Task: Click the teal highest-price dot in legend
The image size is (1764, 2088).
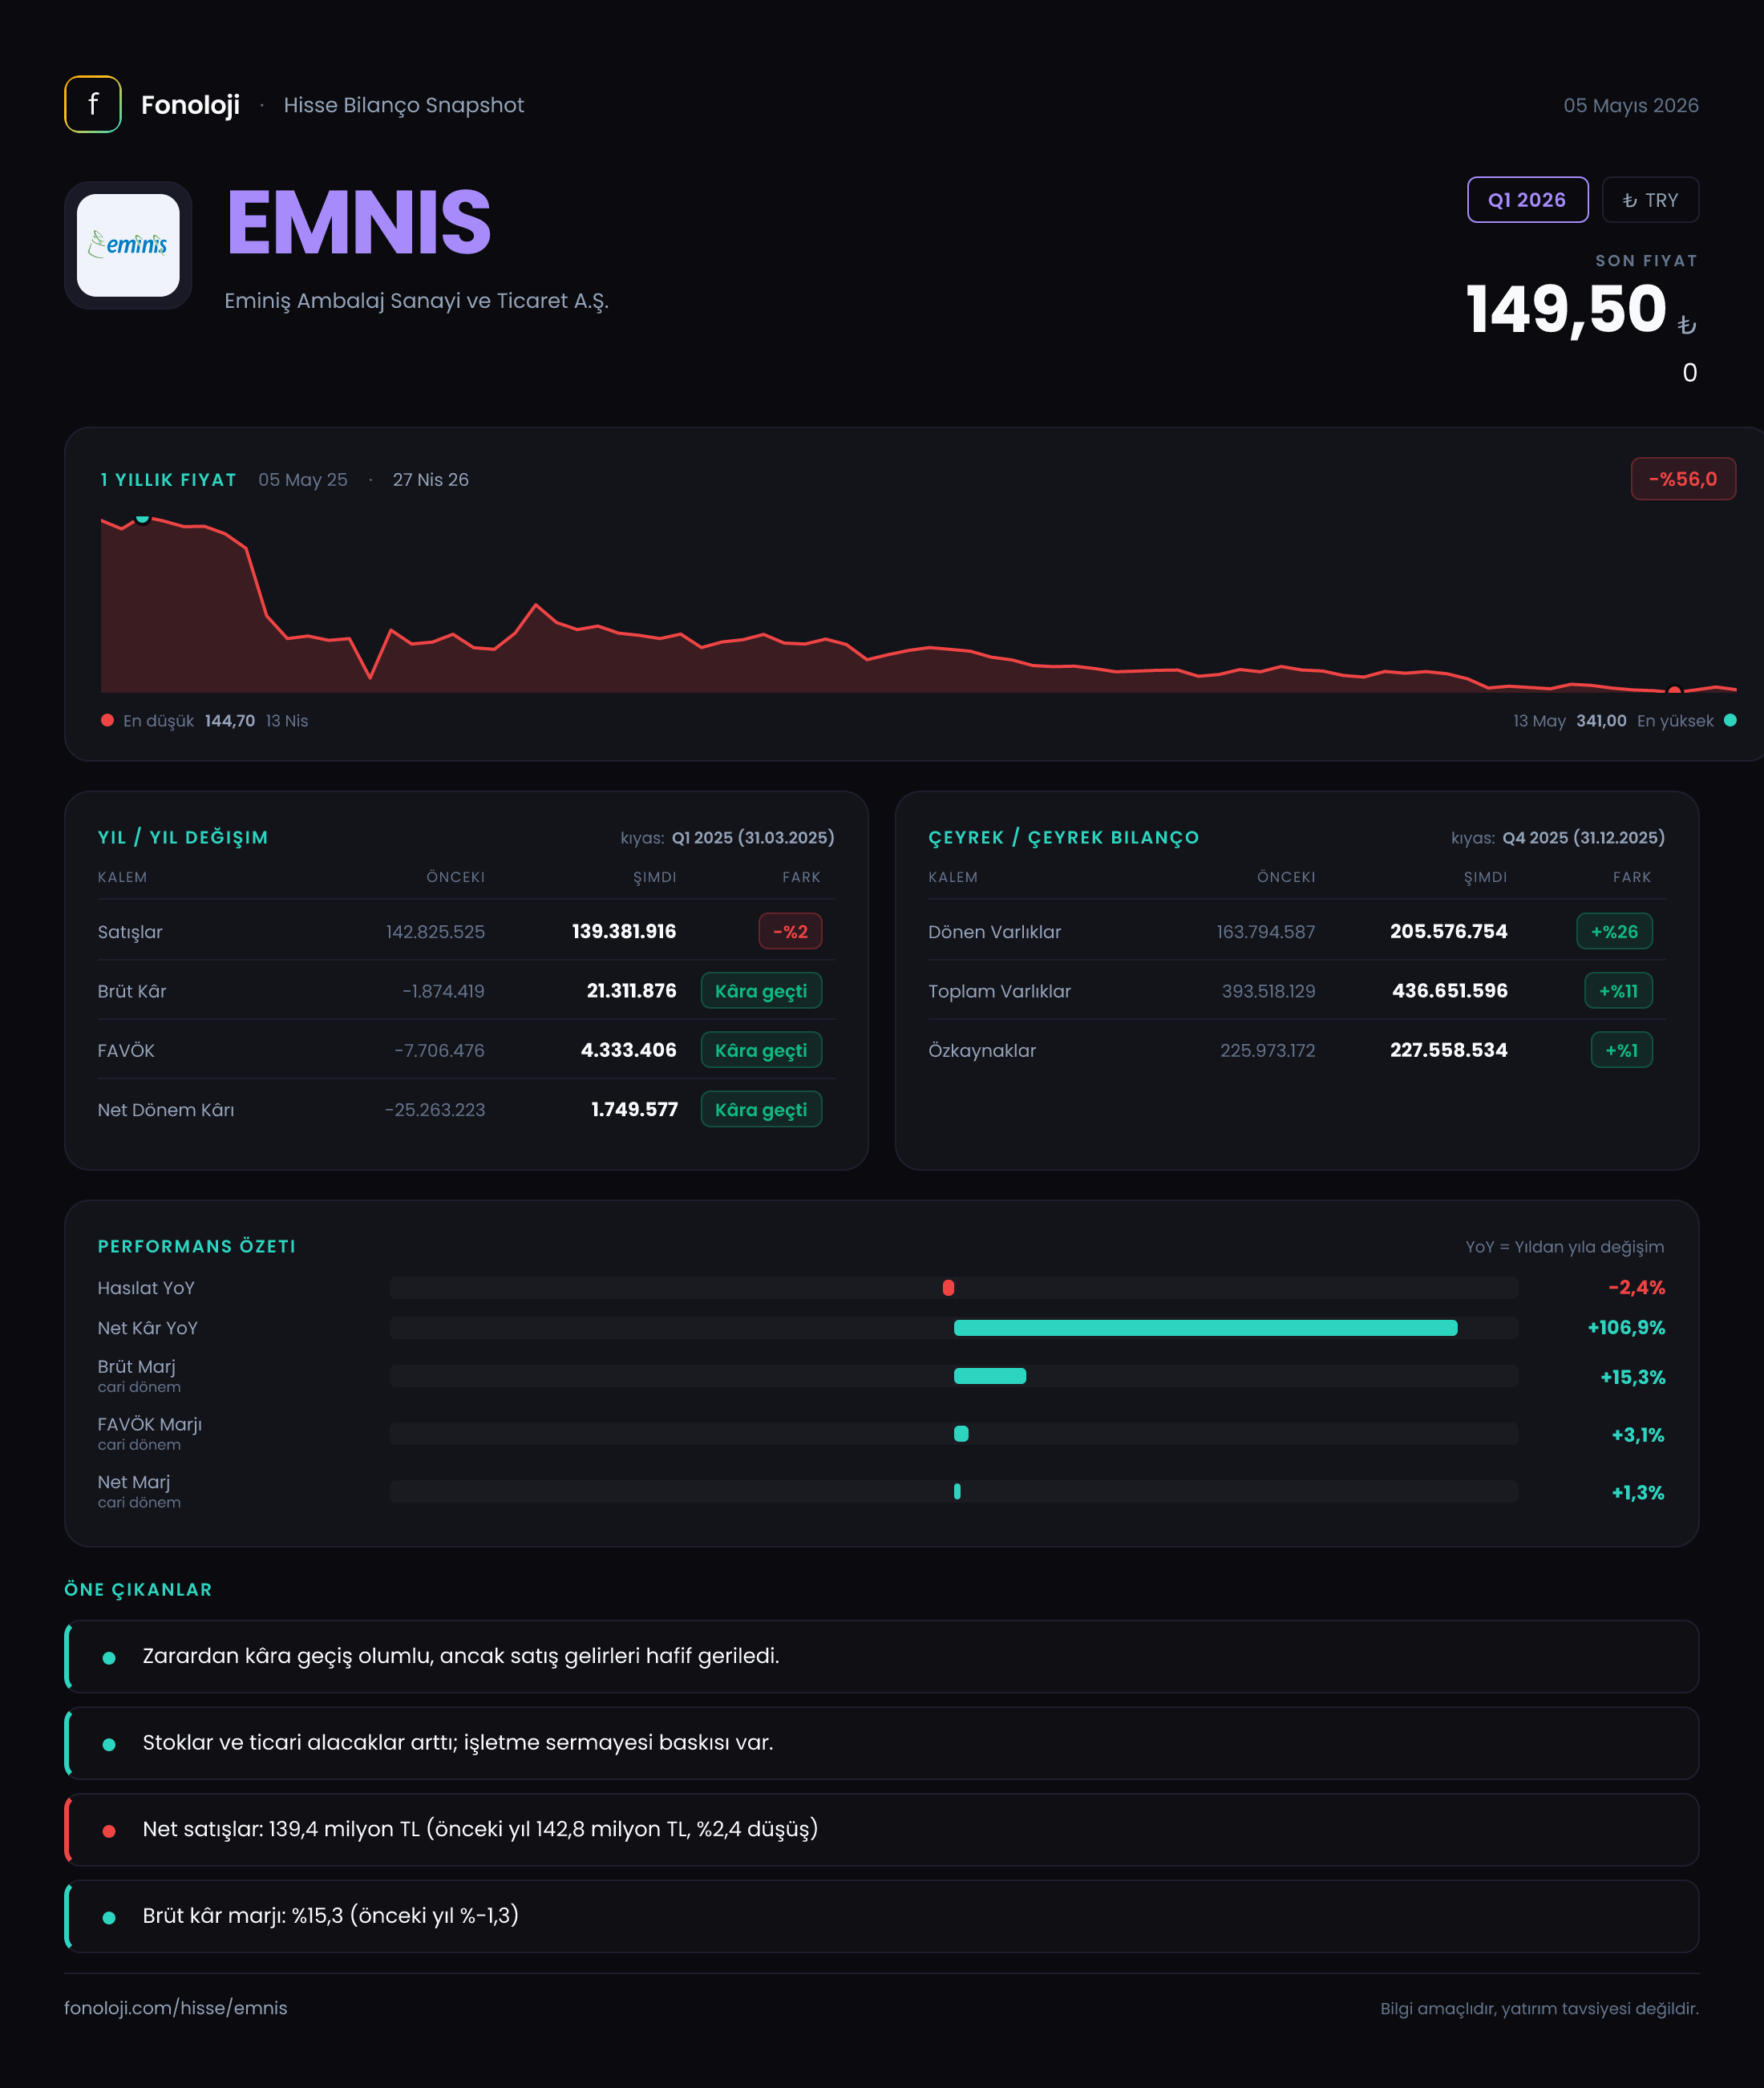Action: pyautogui.click(x=1730, y=720)
